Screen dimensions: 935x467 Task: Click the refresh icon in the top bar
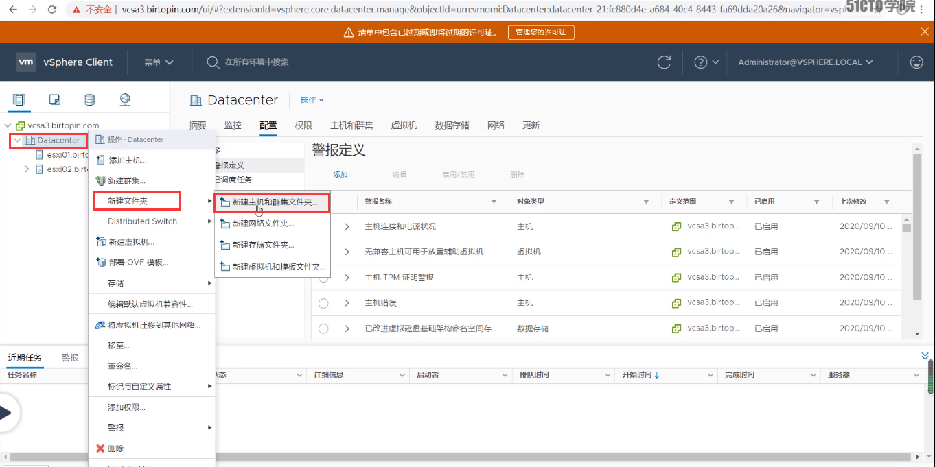pos(664,62)
